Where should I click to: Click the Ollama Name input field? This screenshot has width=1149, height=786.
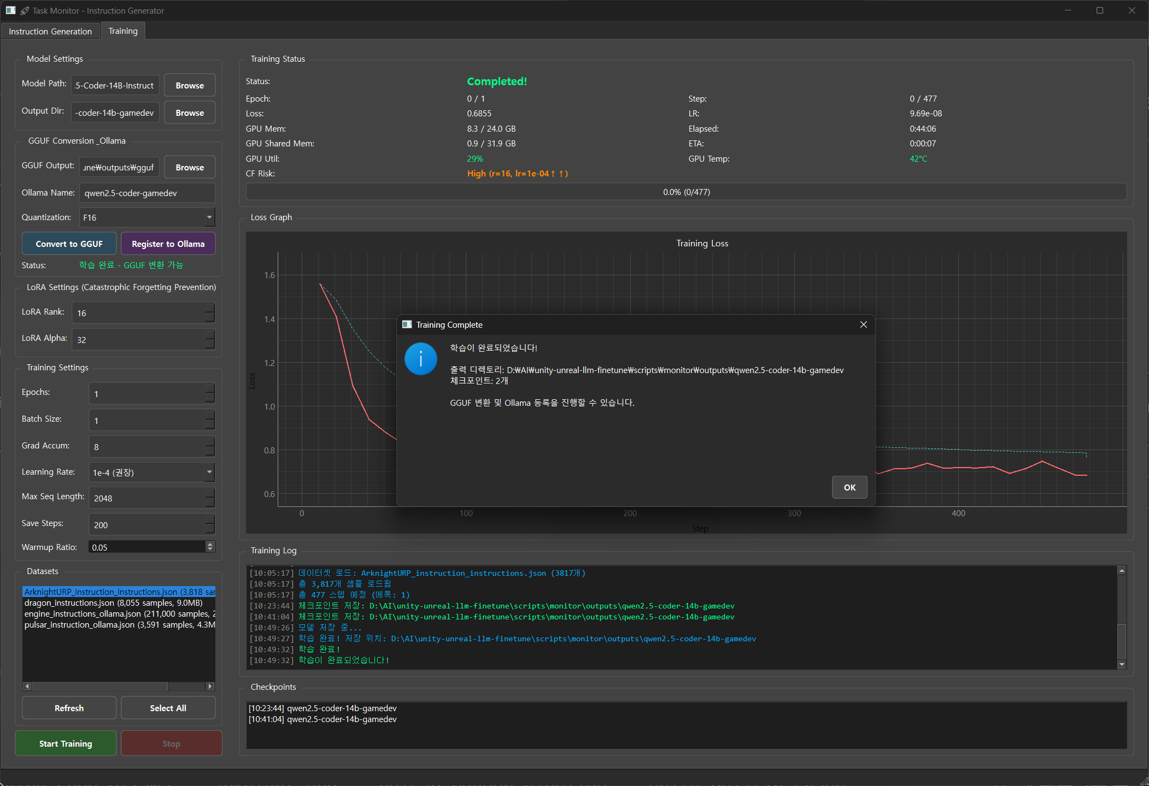[x=147, y=193]
